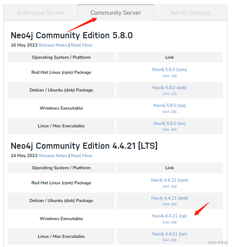
Task: Select the Community Server tab
Action: coord(116,13)
